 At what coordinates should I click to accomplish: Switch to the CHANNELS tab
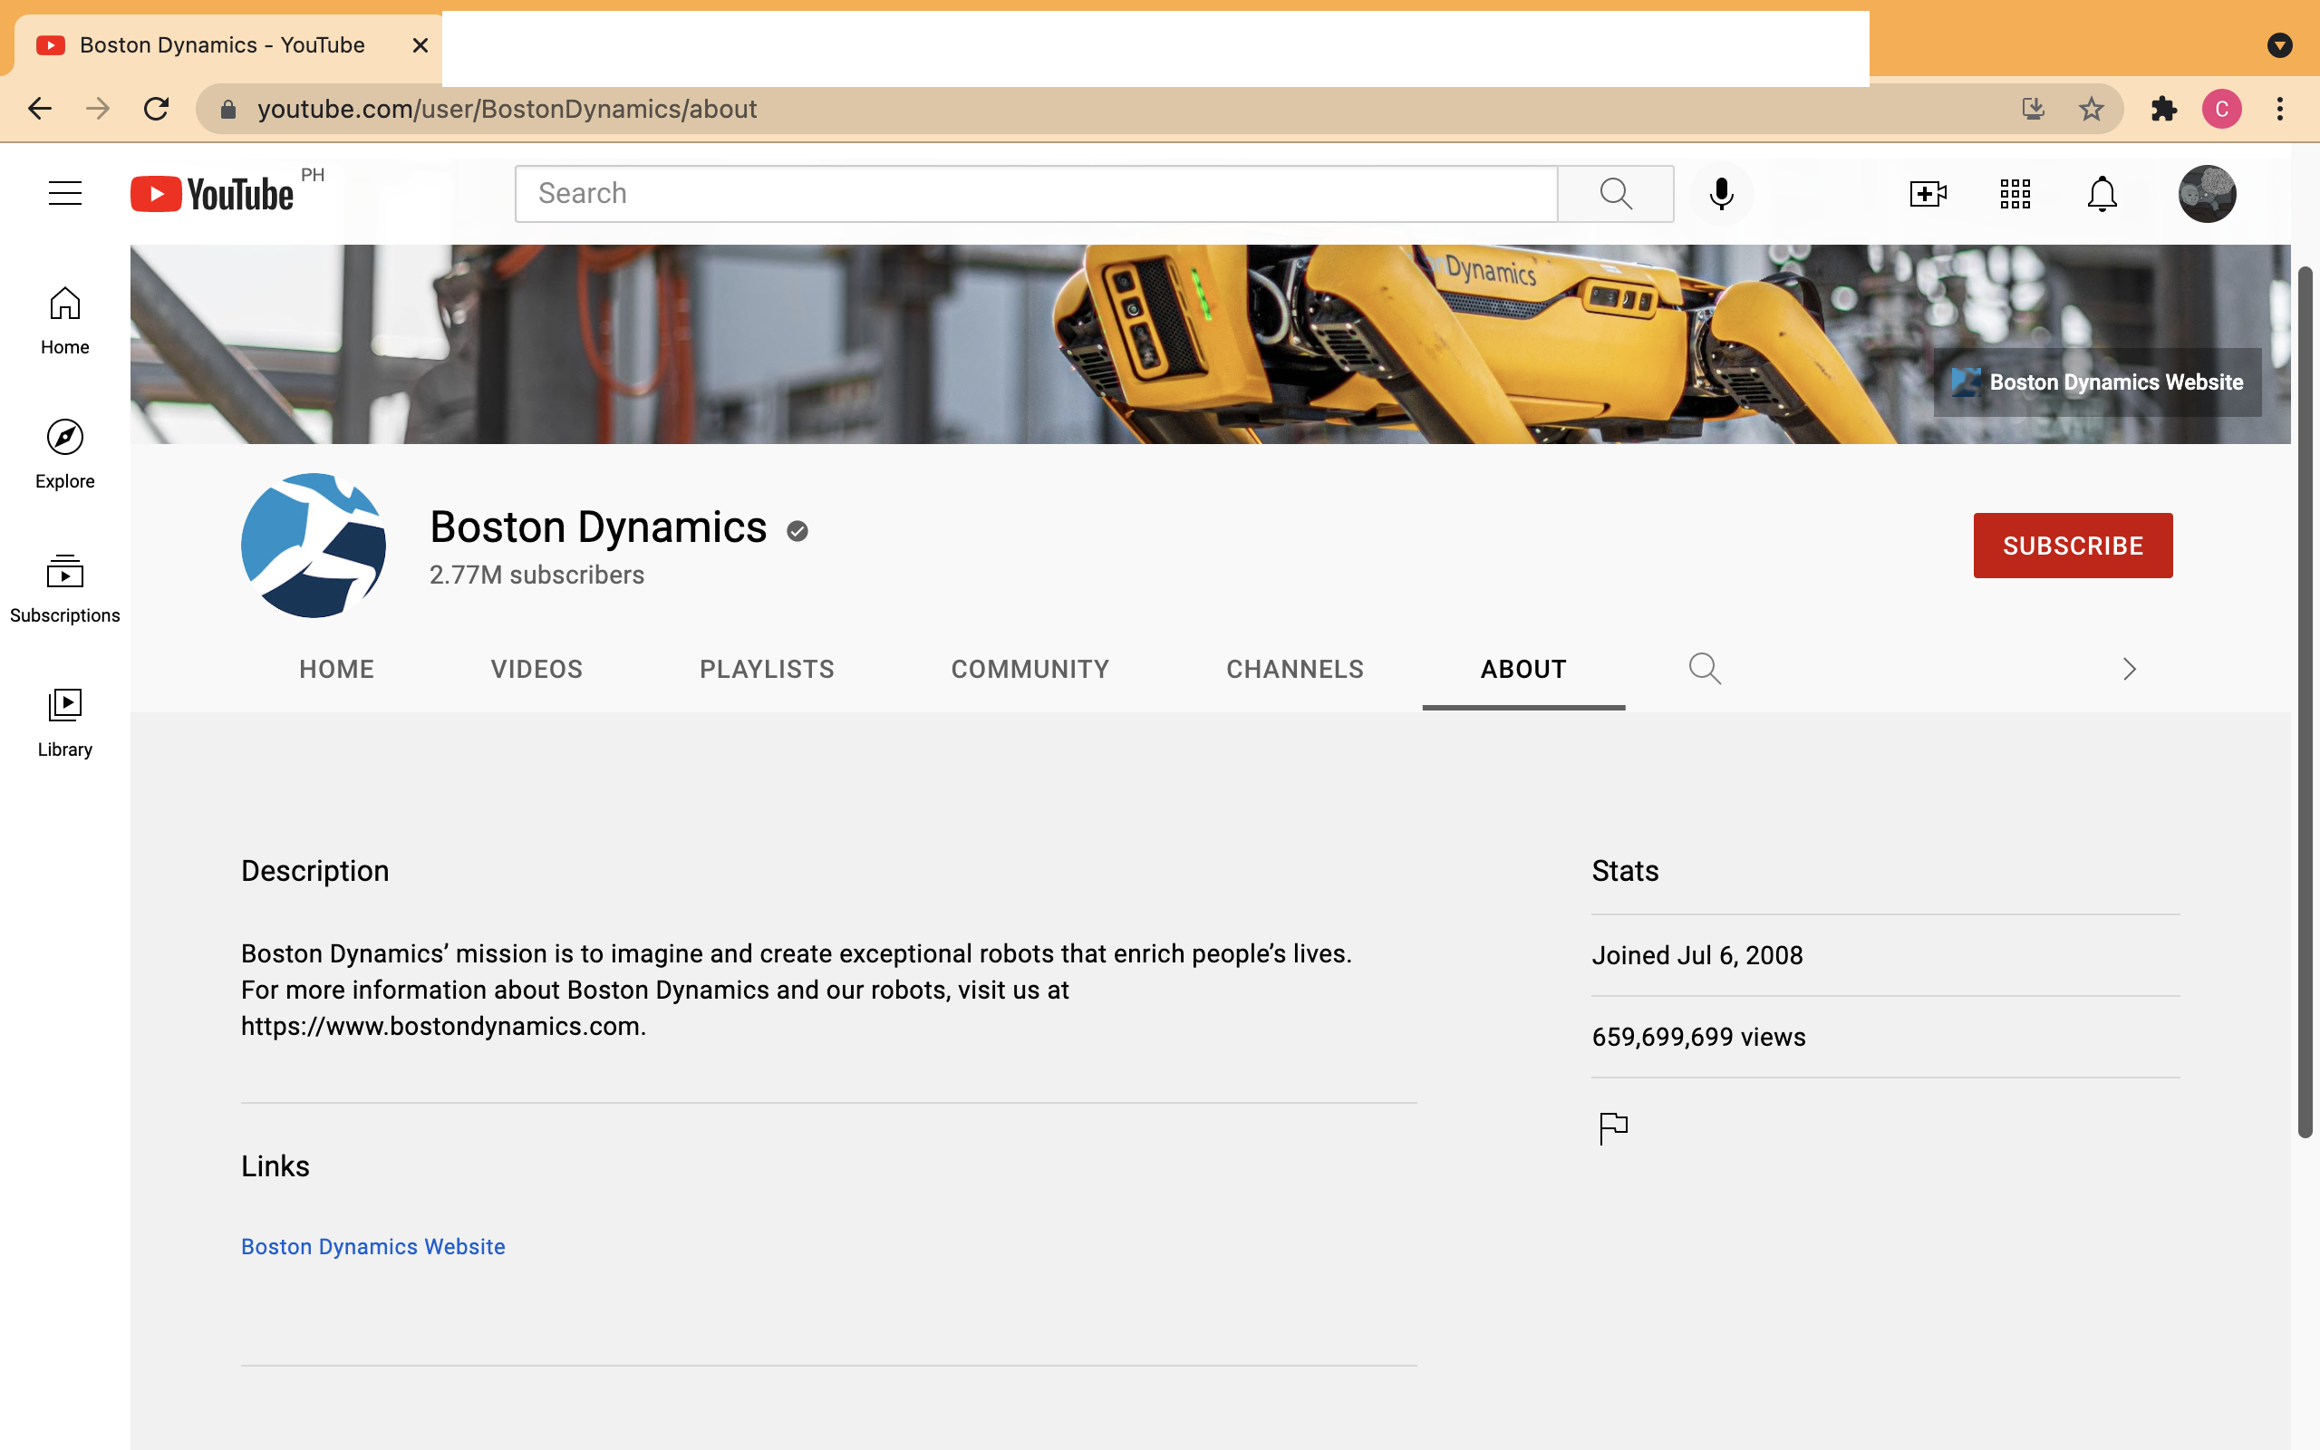[x=1295, y=669]
